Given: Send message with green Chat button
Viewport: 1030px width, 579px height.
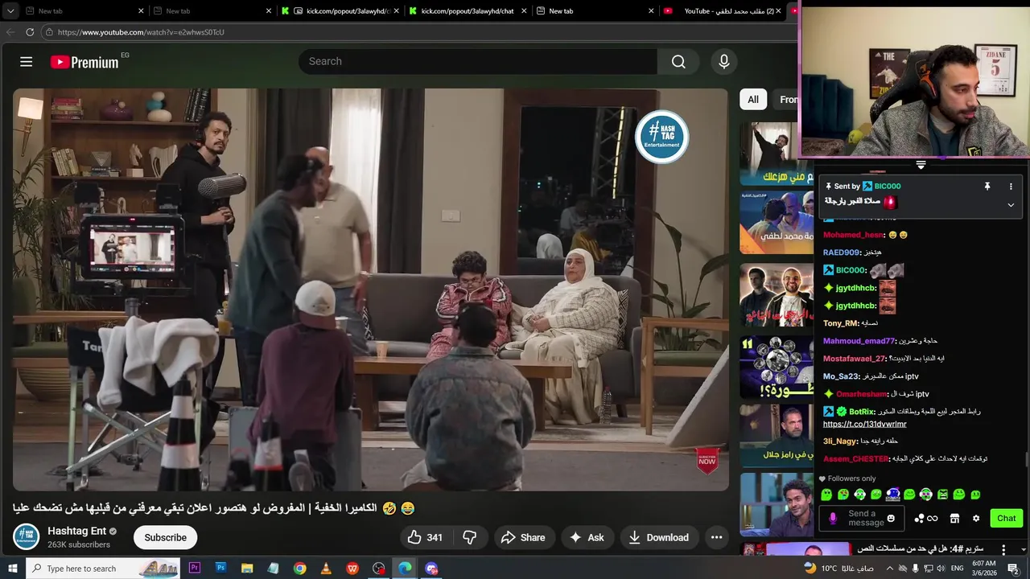Looking at the screenshot, I should pyautogui.click(x=1007, y=519).
